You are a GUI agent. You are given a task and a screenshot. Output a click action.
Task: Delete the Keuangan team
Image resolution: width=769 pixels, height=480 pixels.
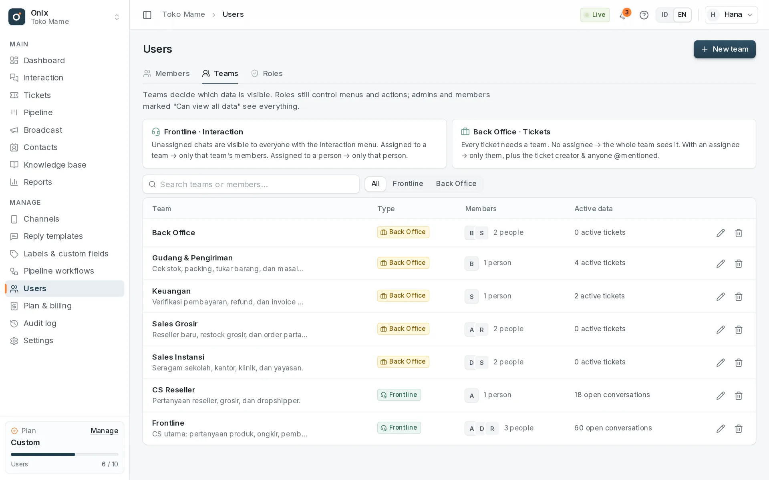[739, 296]
